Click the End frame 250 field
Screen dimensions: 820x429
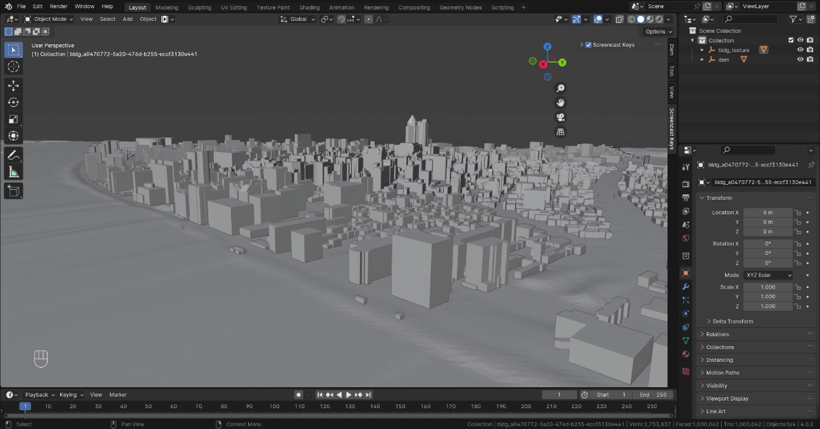(652, 395)
